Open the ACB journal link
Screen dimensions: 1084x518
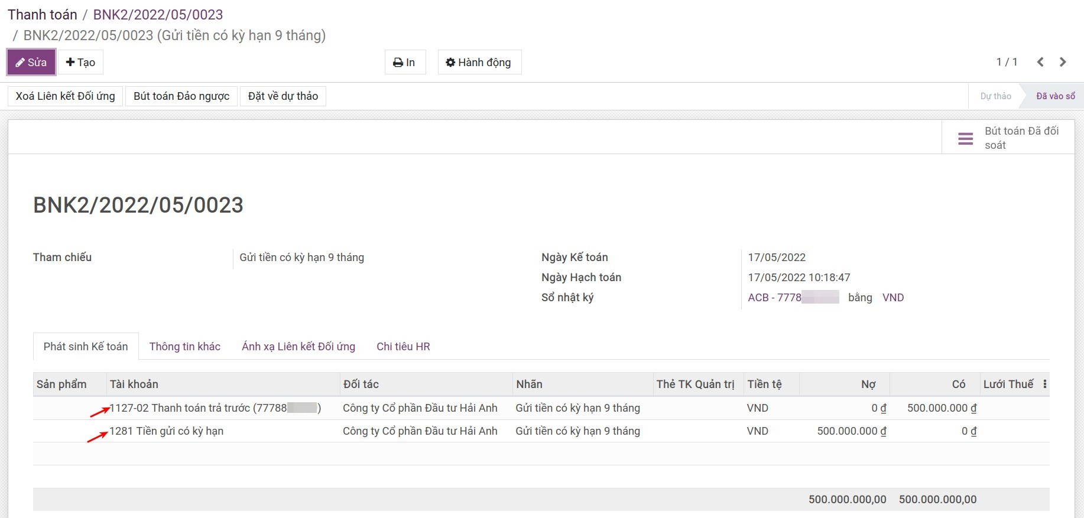click(793, 298)
